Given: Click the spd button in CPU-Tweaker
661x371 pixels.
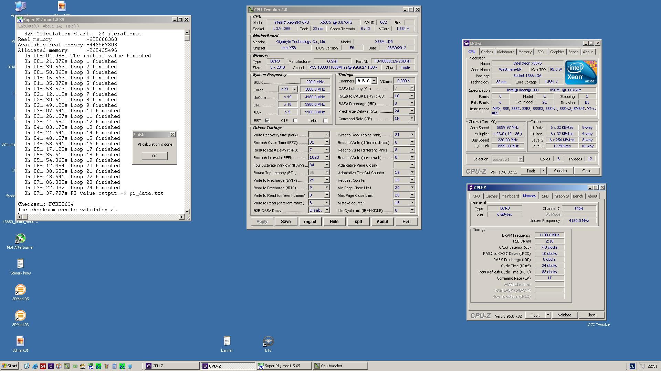Looking at the screenshot, I should point(358,222).
